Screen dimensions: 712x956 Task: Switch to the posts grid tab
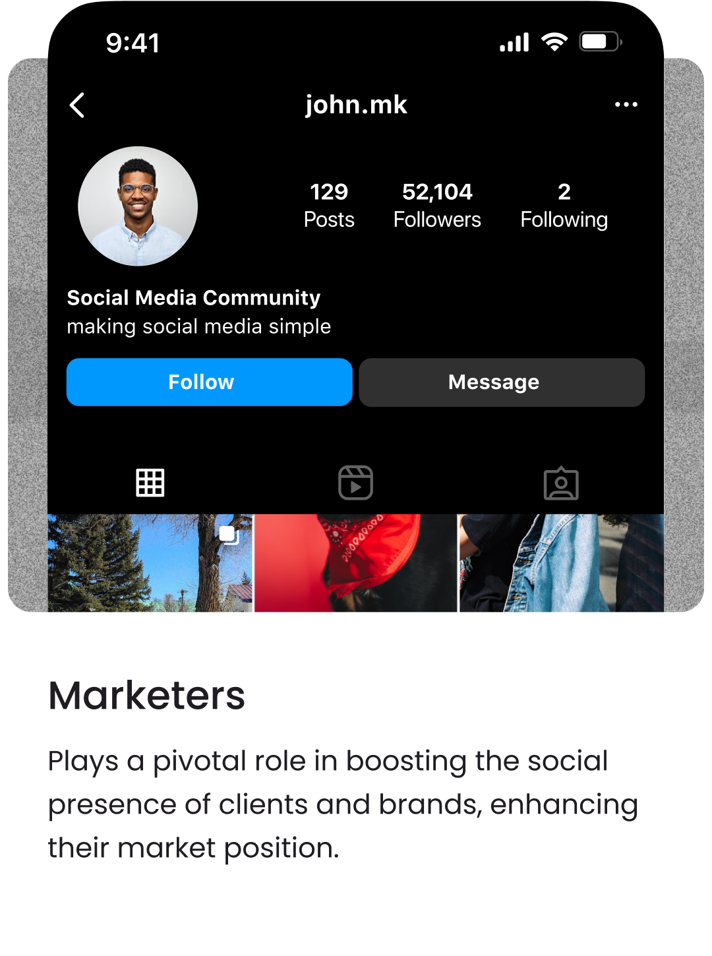click(150, 483)
